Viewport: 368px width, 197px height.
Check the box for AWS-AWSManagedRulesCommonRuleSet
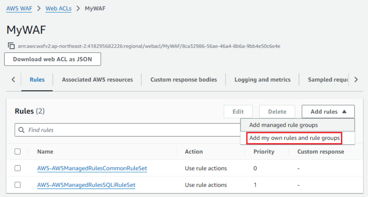coord(18,168)
